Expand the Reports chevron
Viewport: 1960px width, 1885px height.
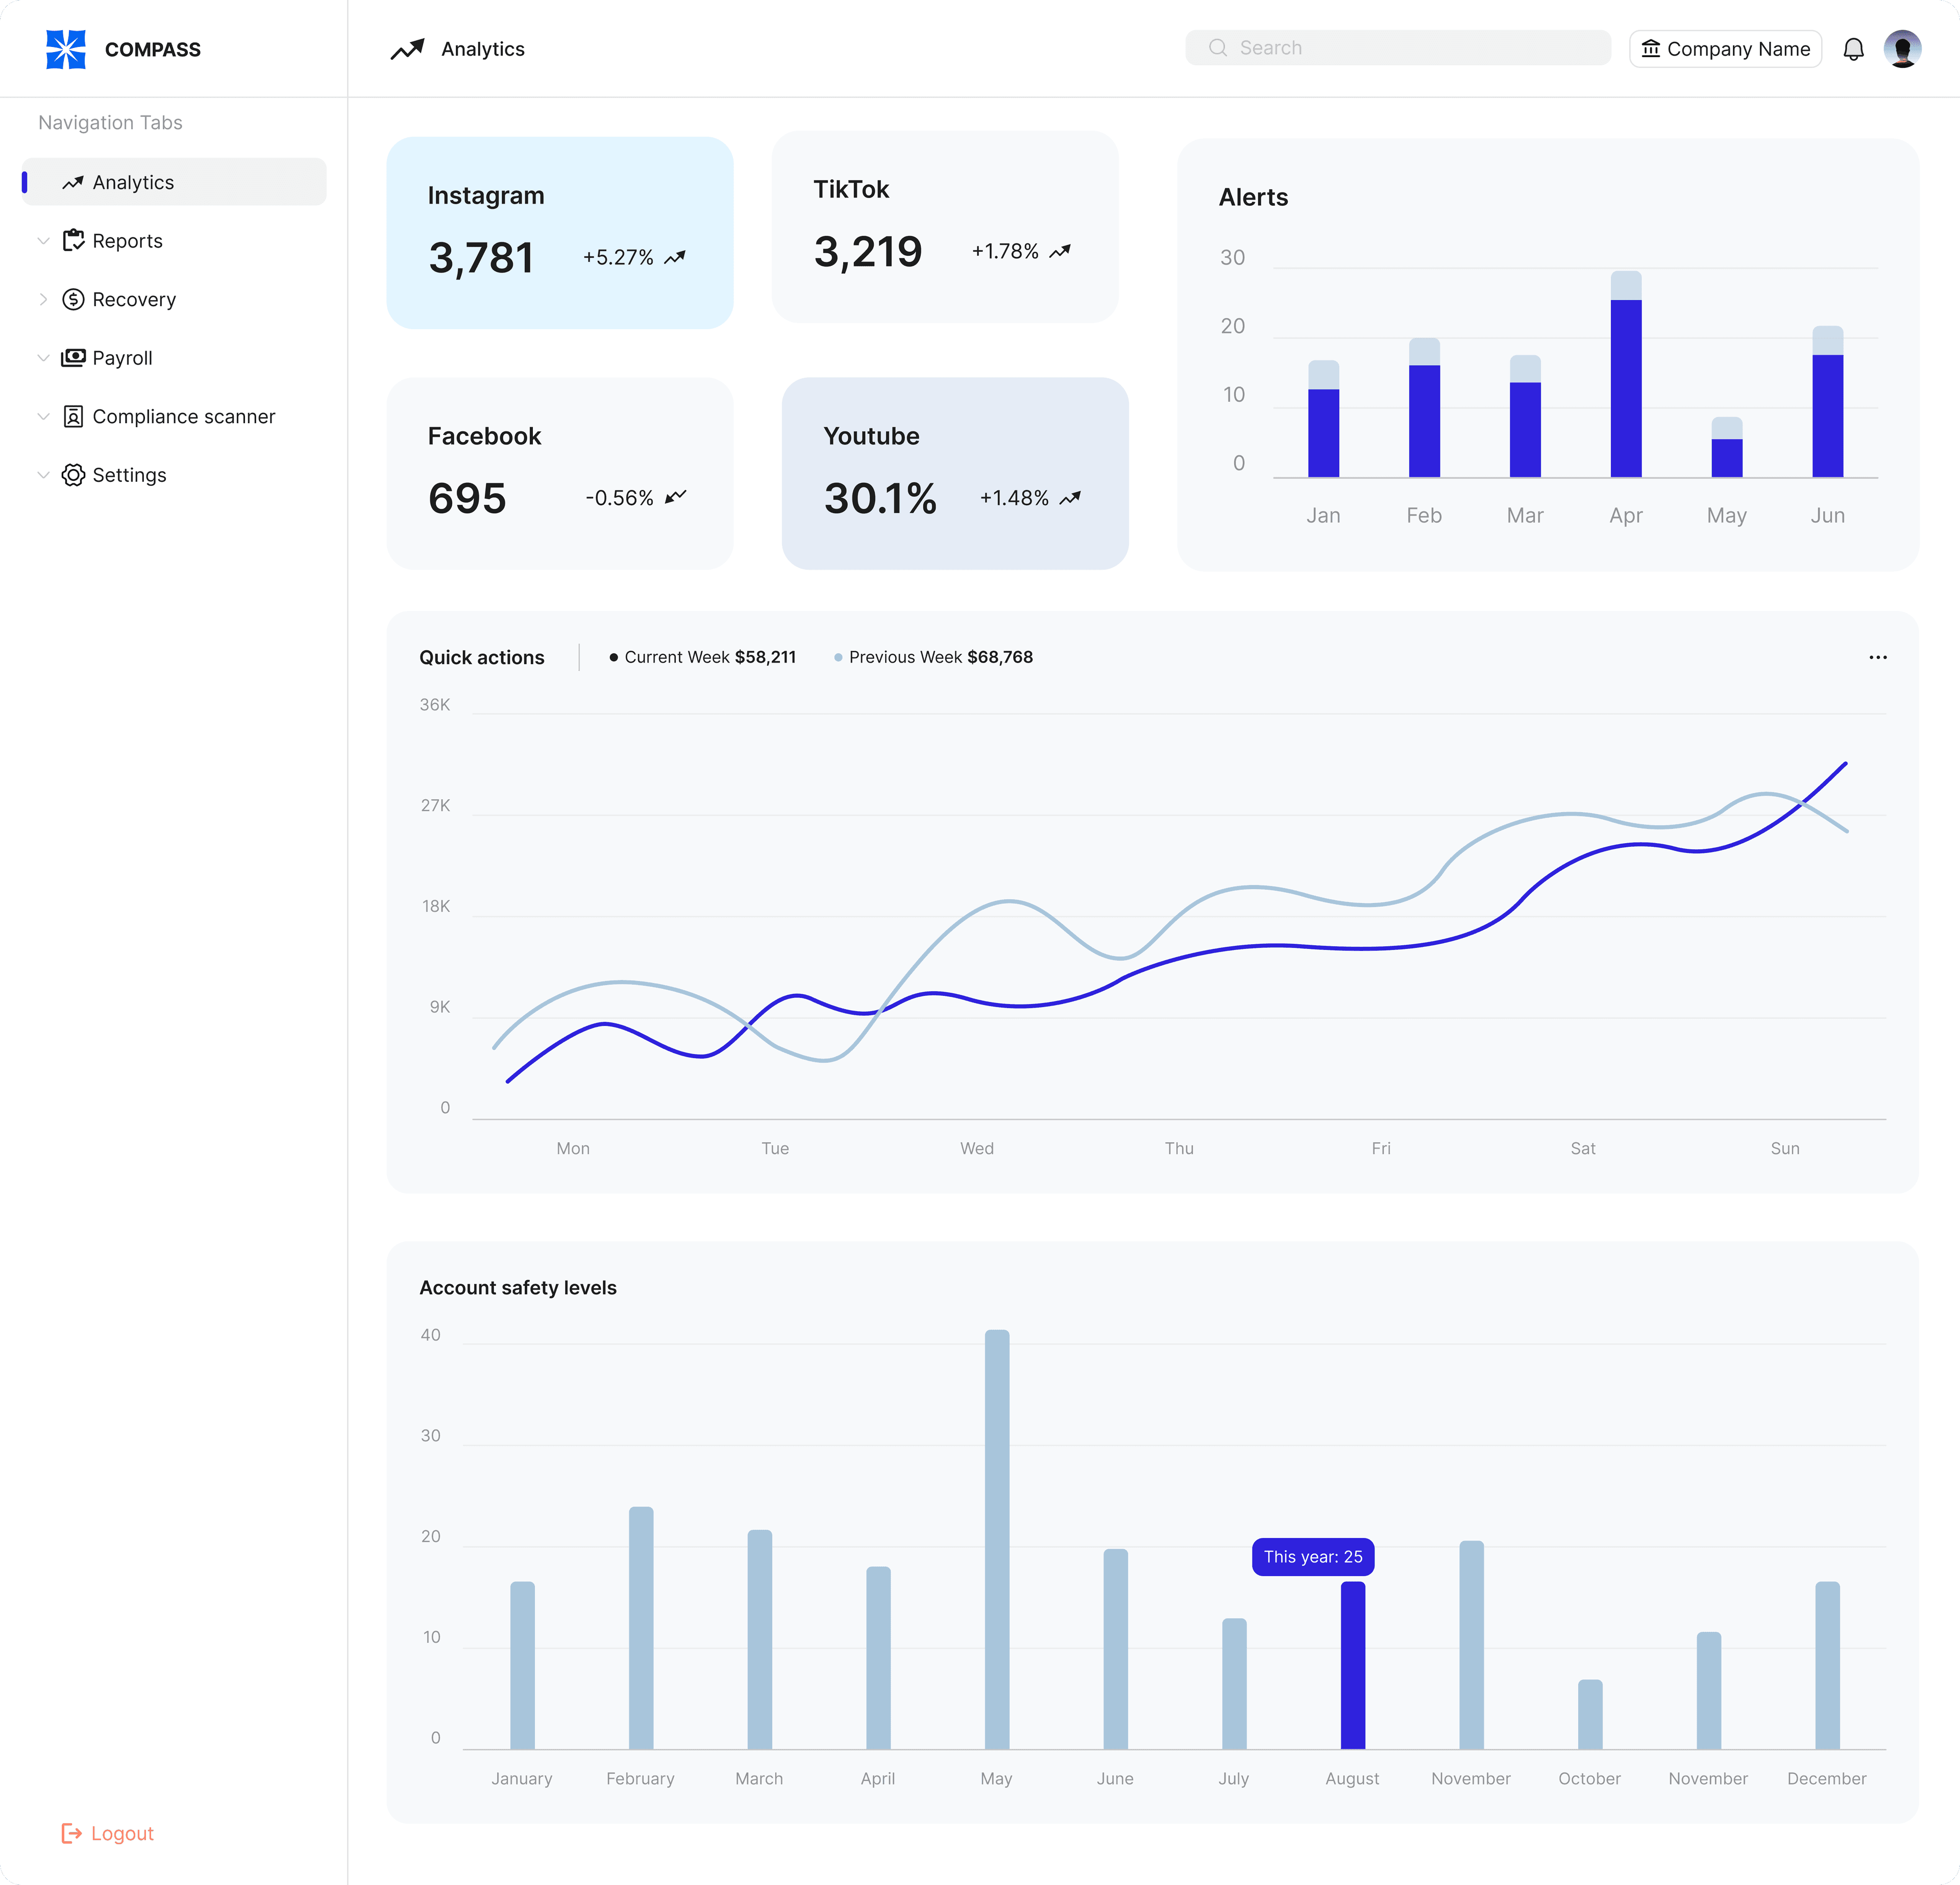point(43,241)
